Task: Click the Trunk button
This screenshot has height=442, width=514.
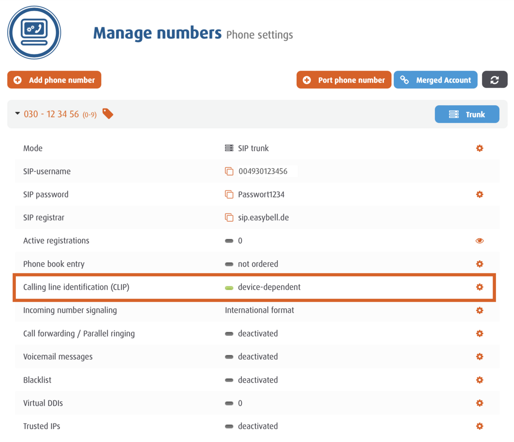Action: pyautogui.click(x=466, y=114)
